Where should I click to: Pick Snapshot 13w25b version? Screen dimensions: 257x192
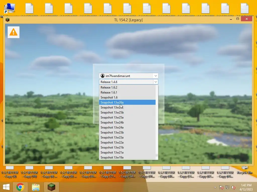pyautogui.click(x=127, y=112)
